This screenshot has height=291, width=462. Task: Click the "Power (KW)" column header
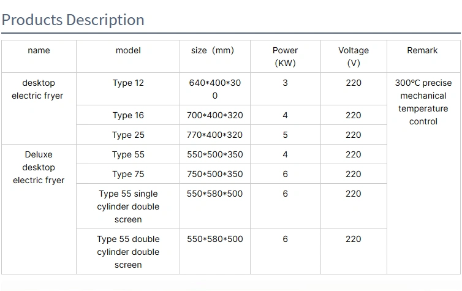point(285,56)
